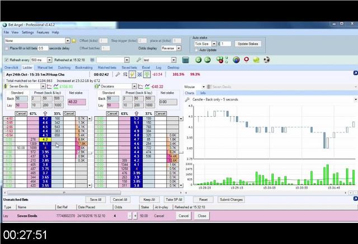Click the first green G circular icon
Screen dimensions: 358x244
pyautogui.click(x=199, y=60)
